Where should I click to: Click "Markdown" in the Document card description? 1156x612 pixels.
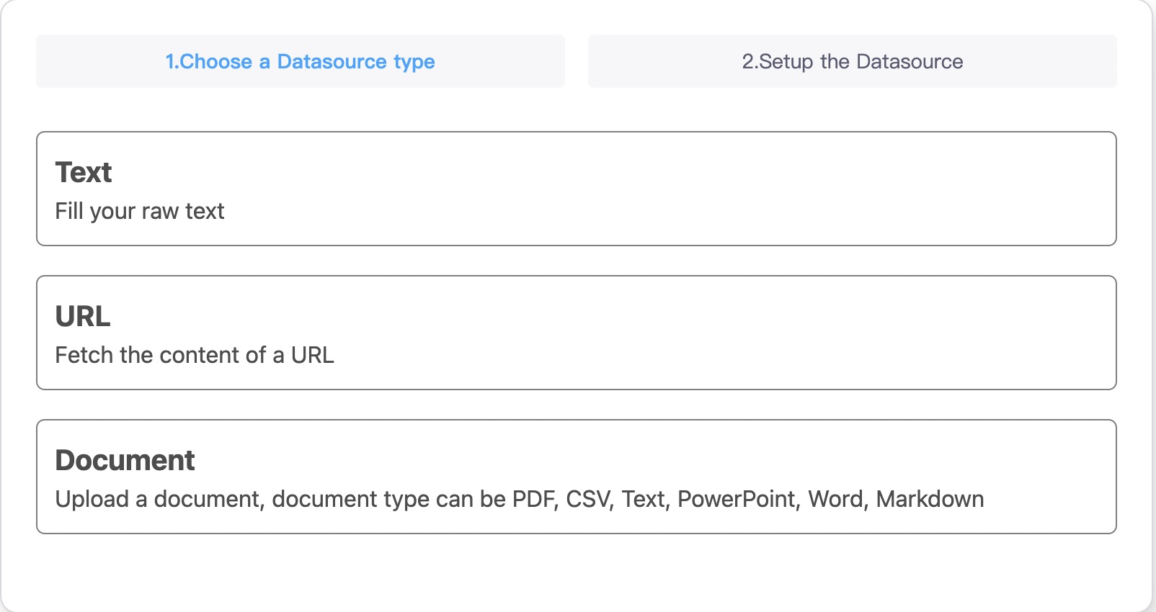coord(930,499)
